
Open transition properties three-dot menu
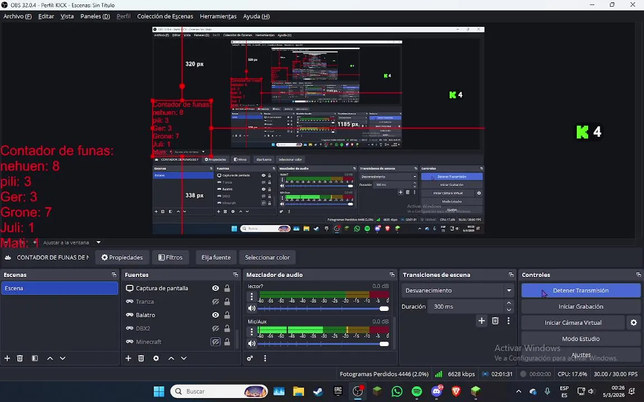(x=509, y=321)
